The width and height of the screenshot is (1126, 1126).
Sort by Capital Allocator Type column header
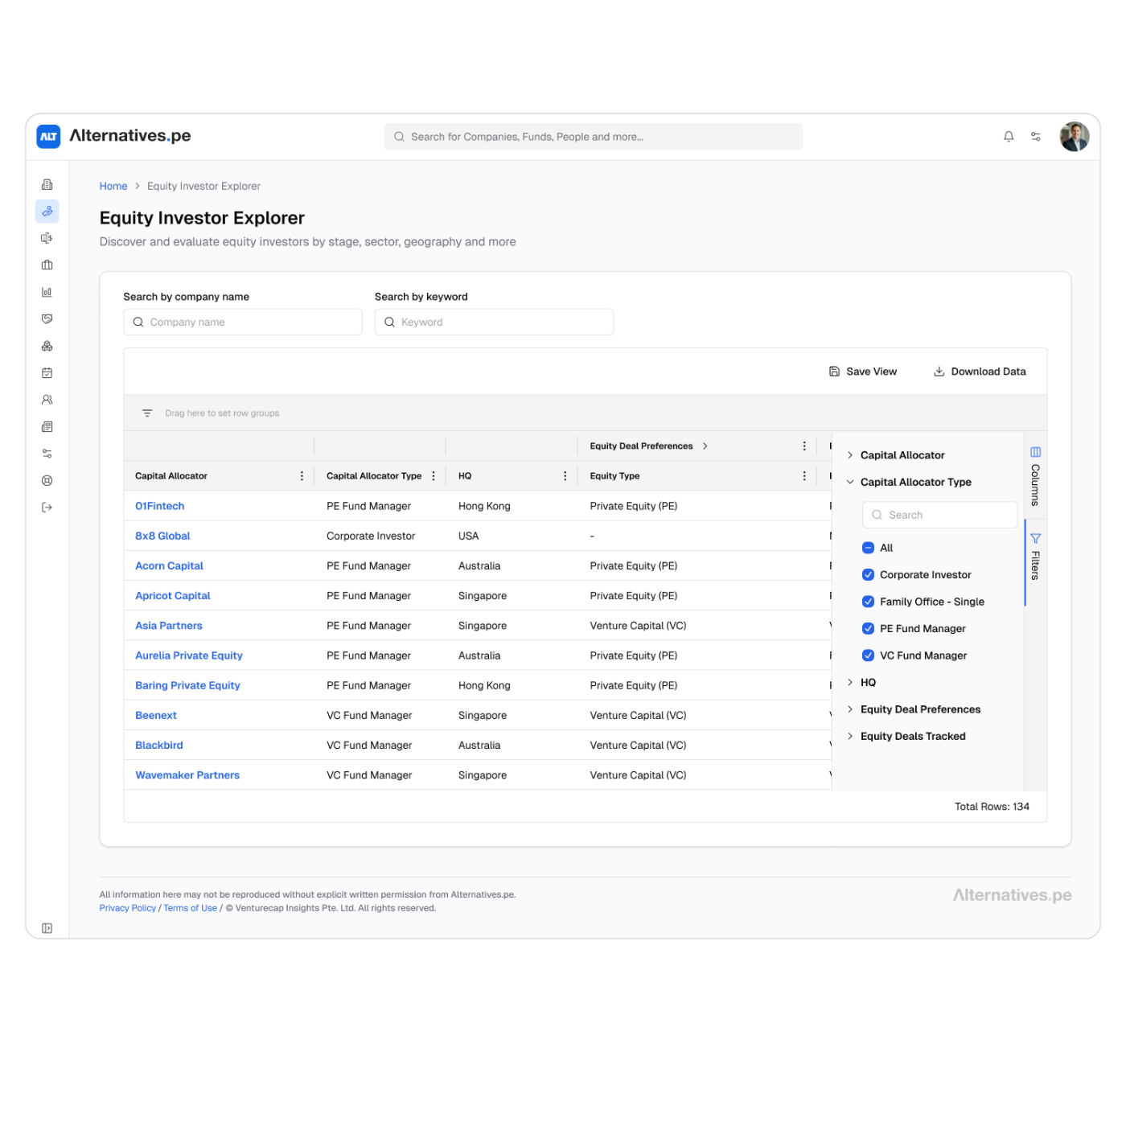click(374, 476)
